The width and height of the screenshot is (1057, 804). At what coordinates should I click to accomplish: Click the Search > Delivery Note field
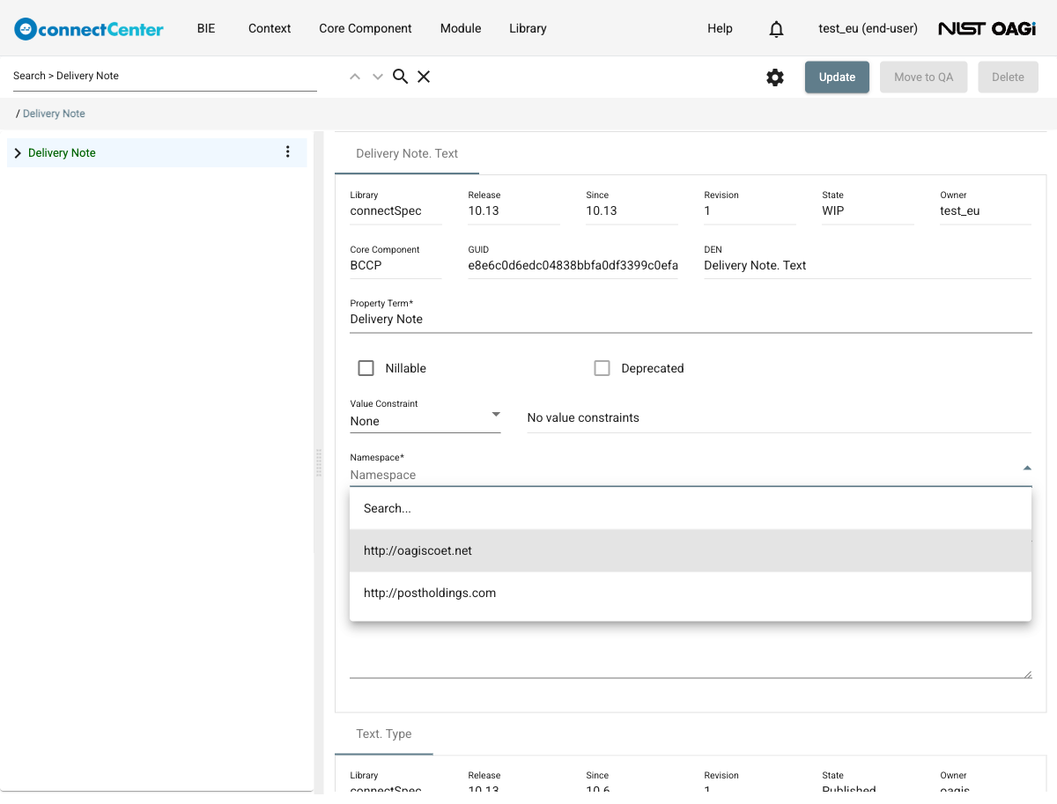(165, 76)
